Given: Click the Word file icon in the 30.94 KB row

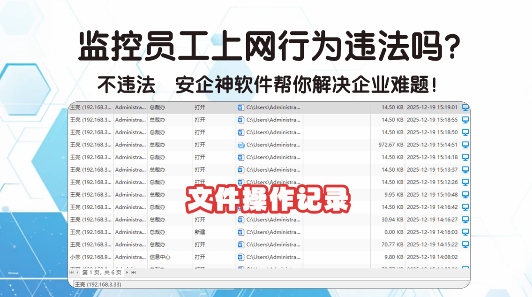Looking at the screenshot, I should coord(240,220).
